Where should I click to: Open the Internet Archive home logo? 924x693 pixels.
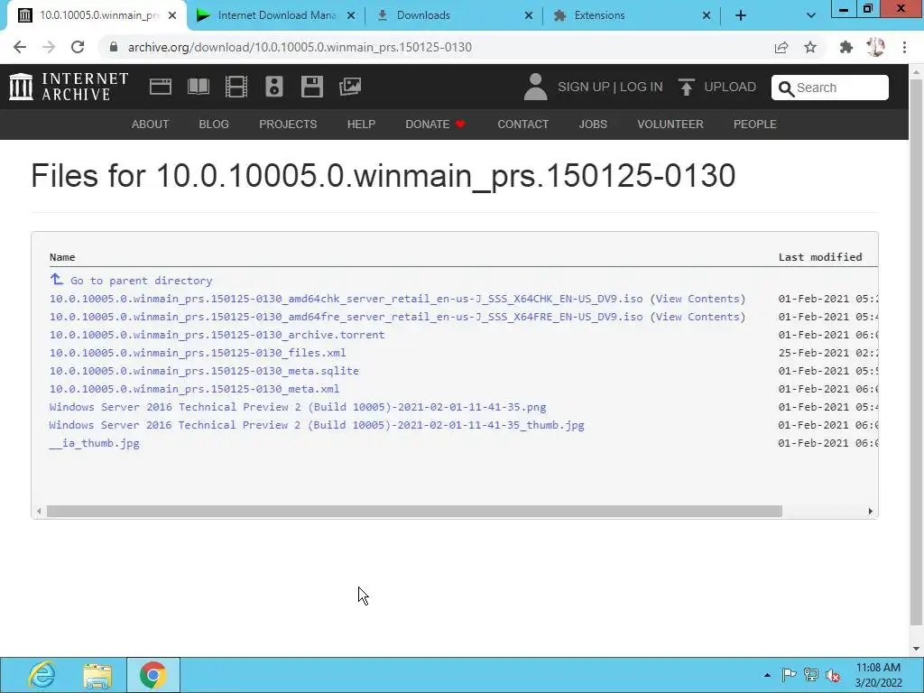(69, 87)
